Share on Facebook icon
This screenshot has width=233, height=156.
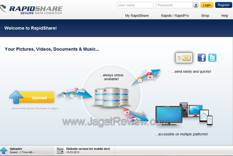point(202,58)
